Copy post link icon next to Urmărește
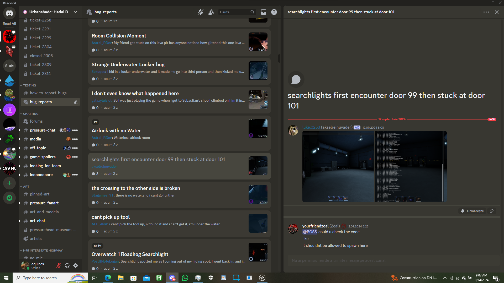Image resolution: width=504 pixels, height=283 pixels. pos(492,211)
